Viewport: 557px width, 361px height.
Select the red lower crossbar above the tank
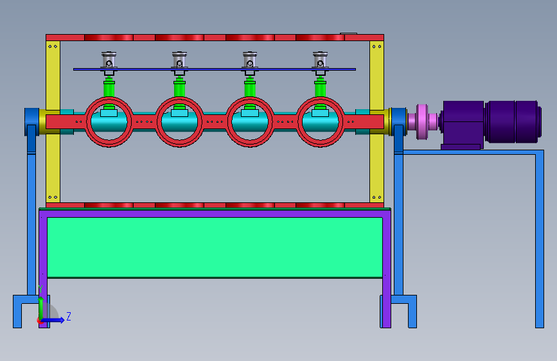pyautogui.click(x=215, y=206)
